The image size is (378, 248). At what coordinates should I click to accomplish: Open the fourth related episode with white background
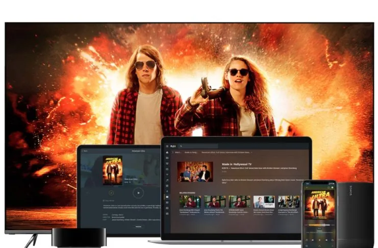(x=264, y=202)
